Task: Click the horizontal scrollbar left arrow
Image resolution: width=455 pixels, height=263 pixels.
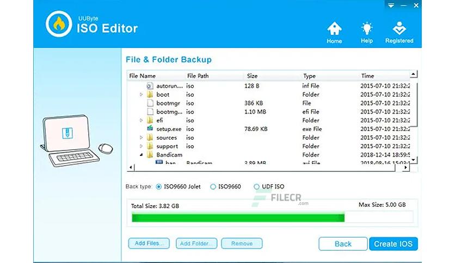Action: 131,167
